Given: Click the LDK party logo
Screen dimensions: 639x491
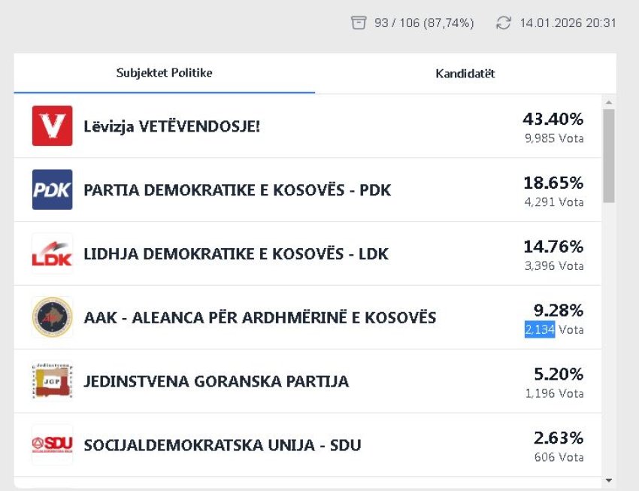Looking at the screenshot, I should [52, 253].
